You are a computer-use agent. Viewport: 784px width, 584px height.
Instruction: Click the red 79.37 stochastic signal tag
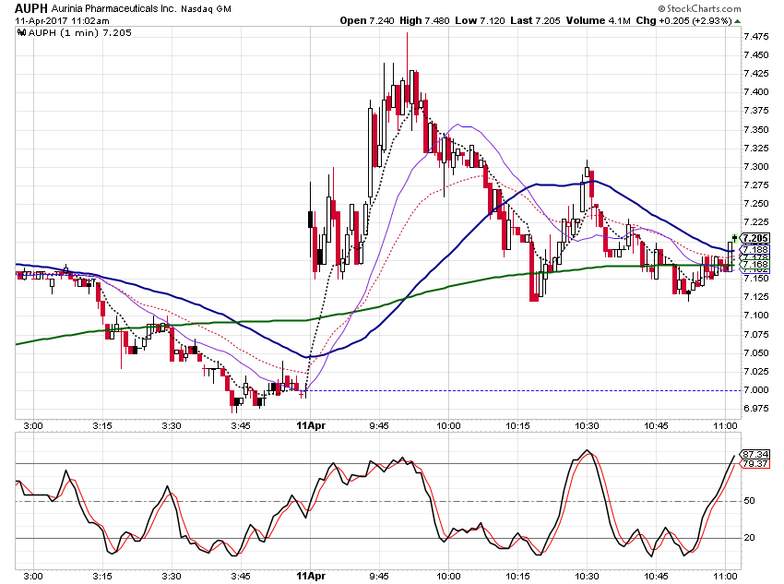coord(755,463)
